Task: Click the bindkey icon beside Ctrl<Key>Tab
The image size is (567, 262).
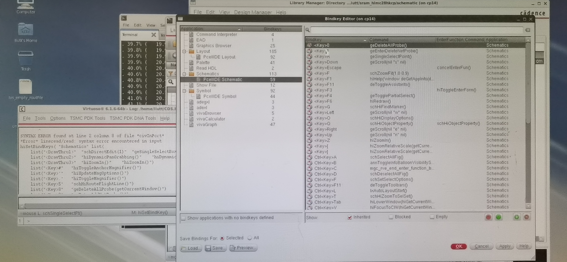Action: (x=309, y=202)
